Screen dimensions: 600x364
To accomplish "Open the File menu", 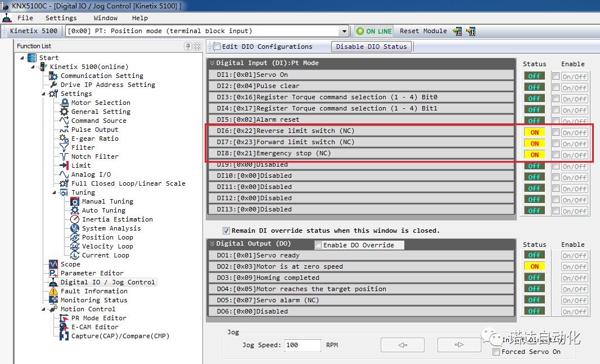I will (25, 18).
